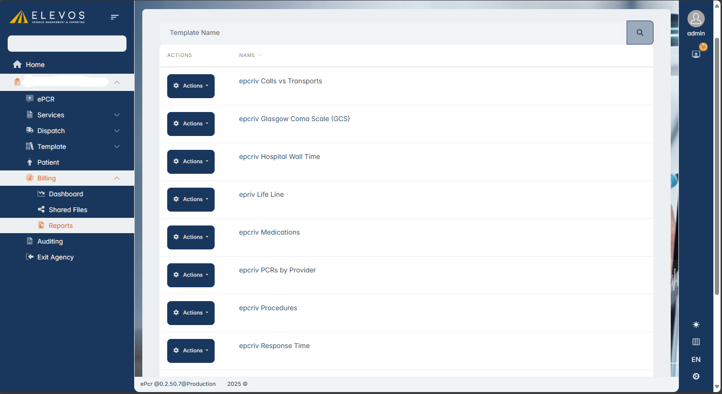Open settings via the gear icon

point(696,376)
